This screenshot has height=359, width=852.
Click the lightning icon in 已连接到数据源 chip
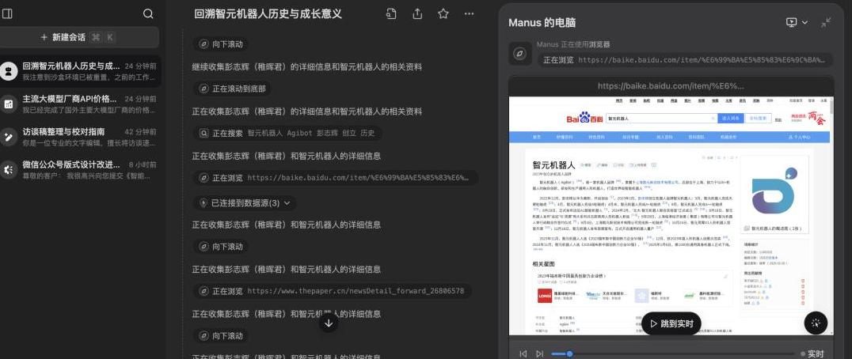(203, 202)
